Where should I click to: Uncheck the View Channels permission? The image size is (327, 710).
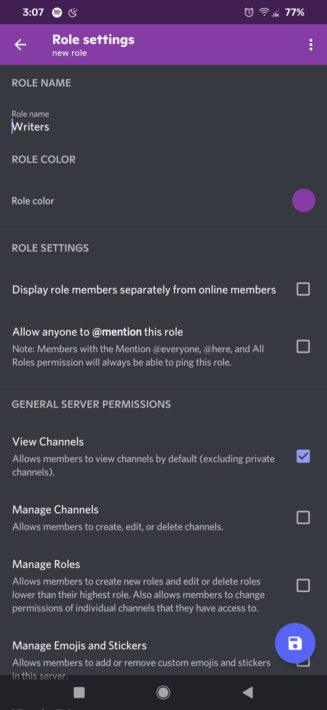point(303,456)
